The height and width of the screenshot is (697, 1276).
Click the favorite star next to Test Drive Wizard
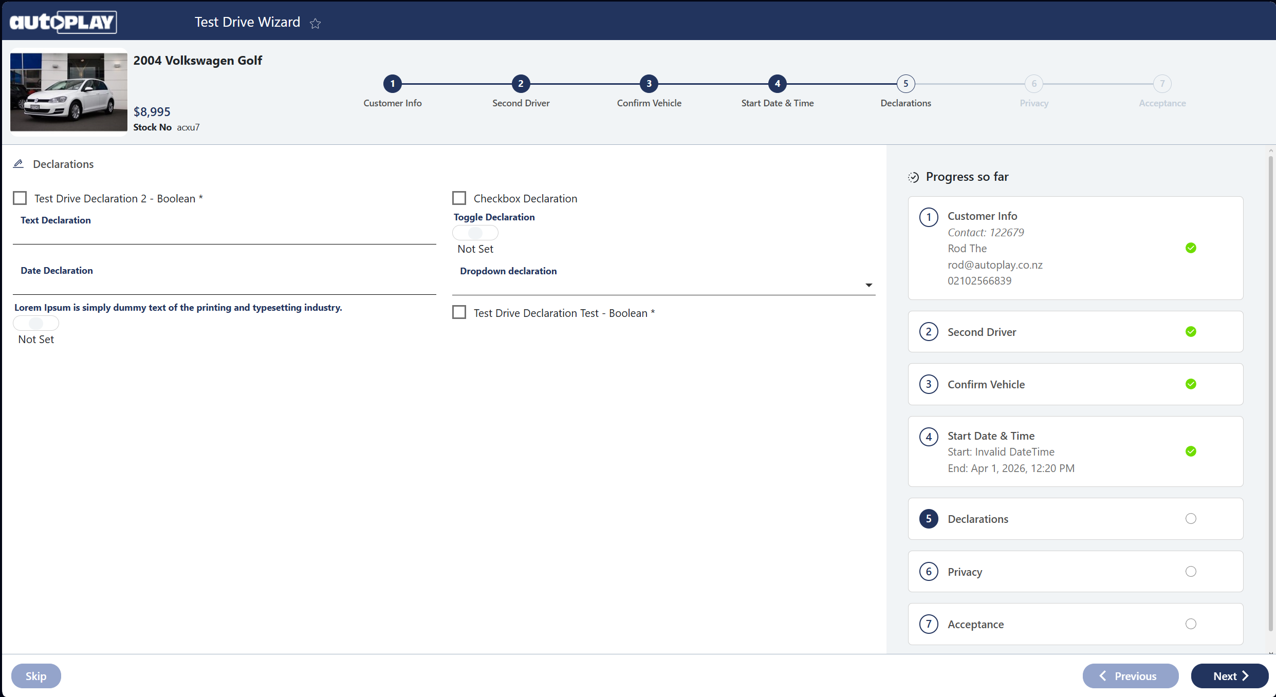tap(315, 23)
